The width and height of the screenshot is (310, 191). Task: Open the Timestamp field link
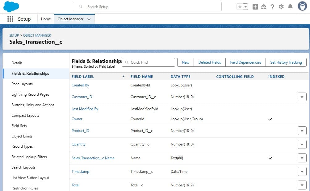coord(80,172)
